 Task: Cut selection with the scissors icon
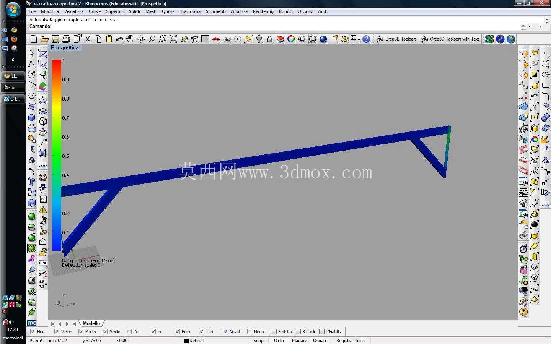(88, 39)
